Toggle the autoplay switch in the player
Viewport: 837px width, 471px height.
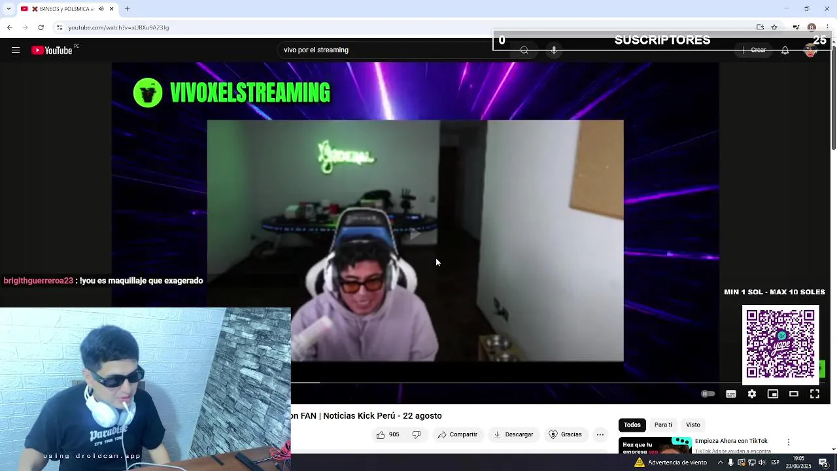click(708, 394)
